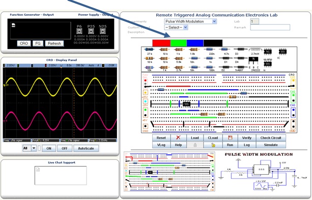Image resolution: width=312 pixels, height=200 pixels.
Task: Switch to the CRO view
Action: [24, 43]
